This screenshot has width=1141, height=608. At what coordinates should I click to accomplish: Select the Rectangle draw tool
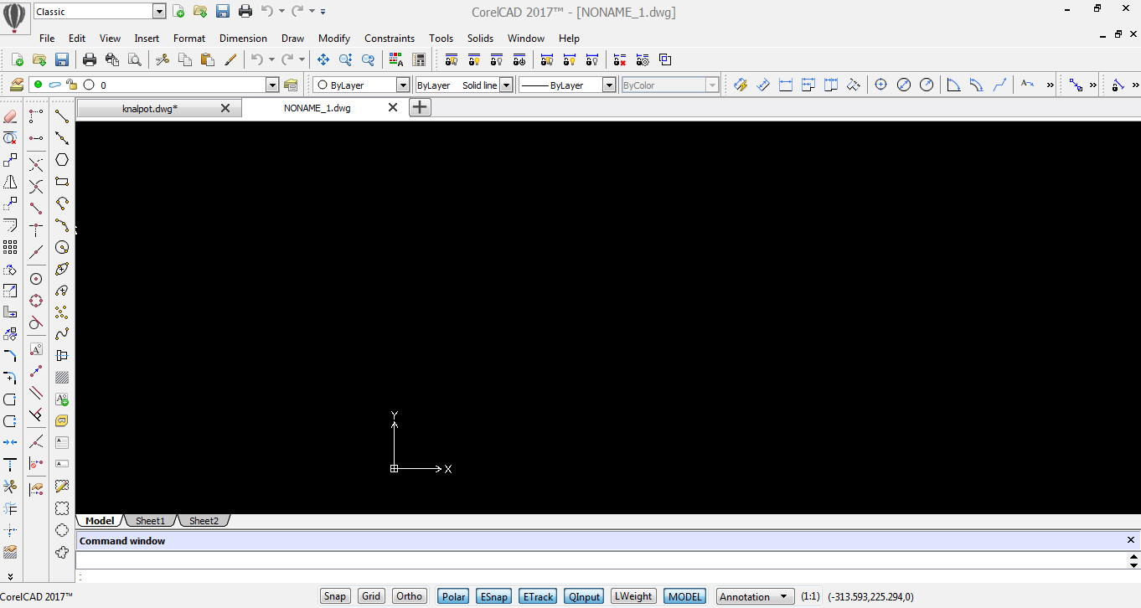point(62,182)
